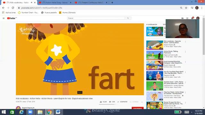Mute the first tab's speaker icon
The width and height of the screenshot is (205, 115).
pyautogui.click(x=32, y=3)
